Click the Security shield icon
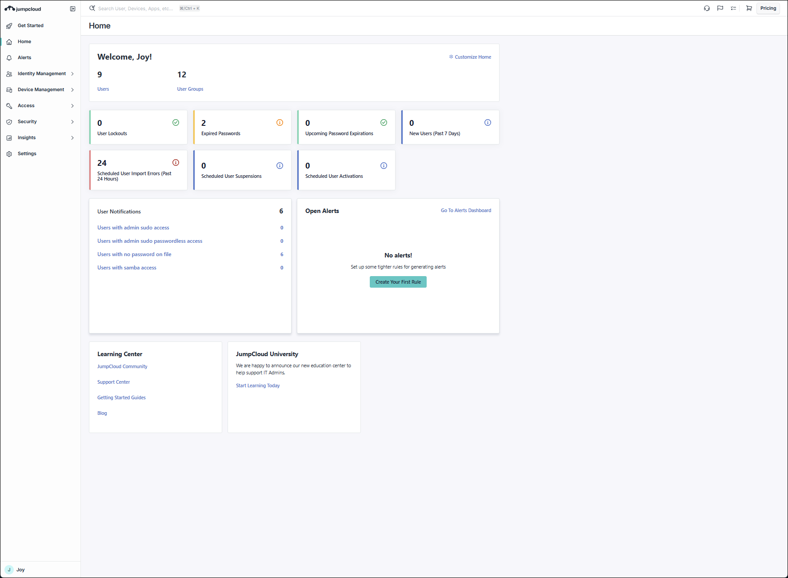This screenshot has width=788, height=578. click(9, 122)
